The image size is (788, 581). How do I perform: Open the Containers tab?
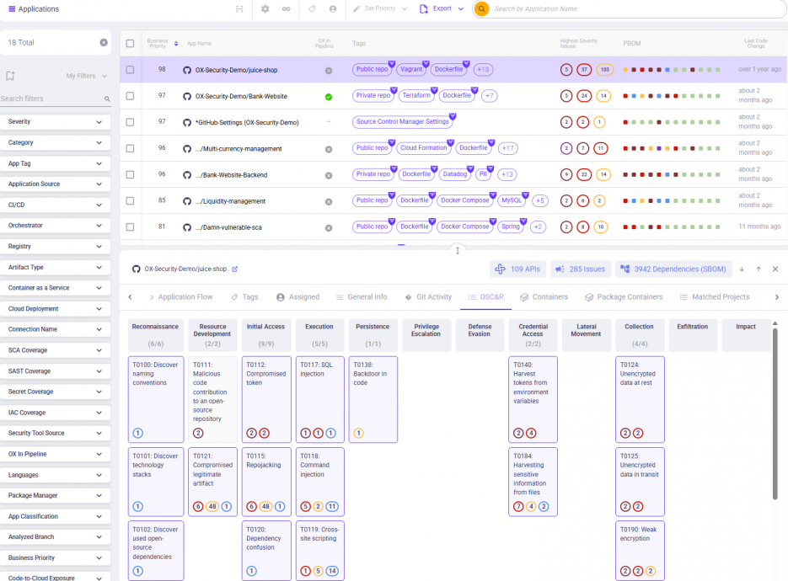[544, 297]
